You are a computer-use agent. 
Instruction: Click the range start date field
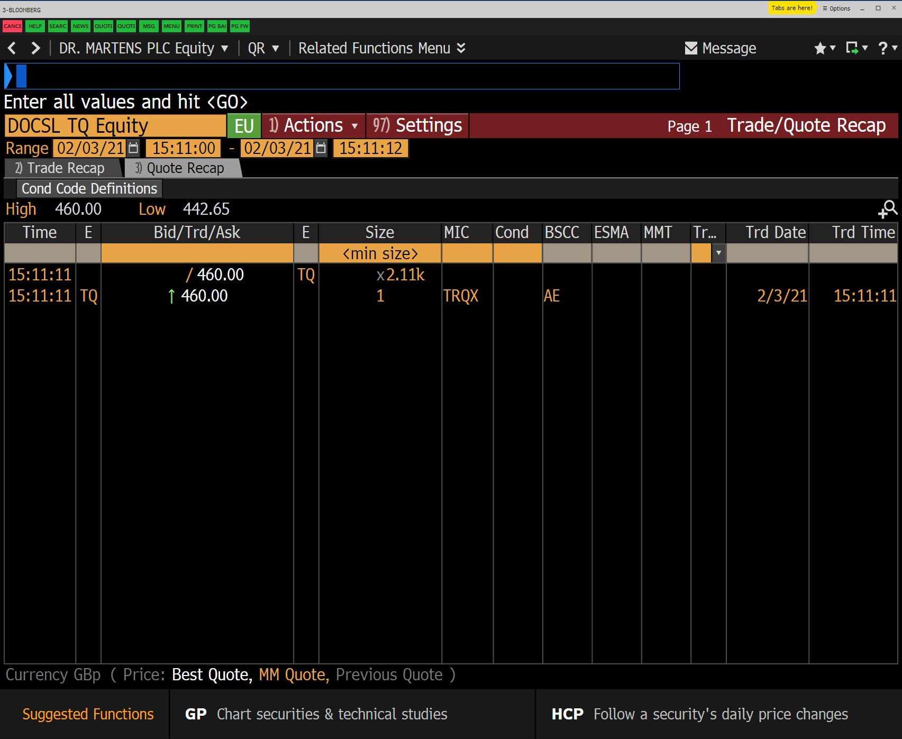tap(90, 148)
